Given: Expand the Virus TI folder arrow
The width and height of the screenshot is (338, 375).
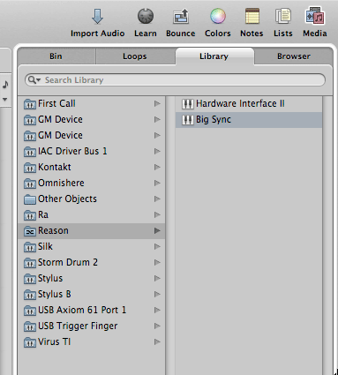Looking at the screenshot, I should [157, 341].
